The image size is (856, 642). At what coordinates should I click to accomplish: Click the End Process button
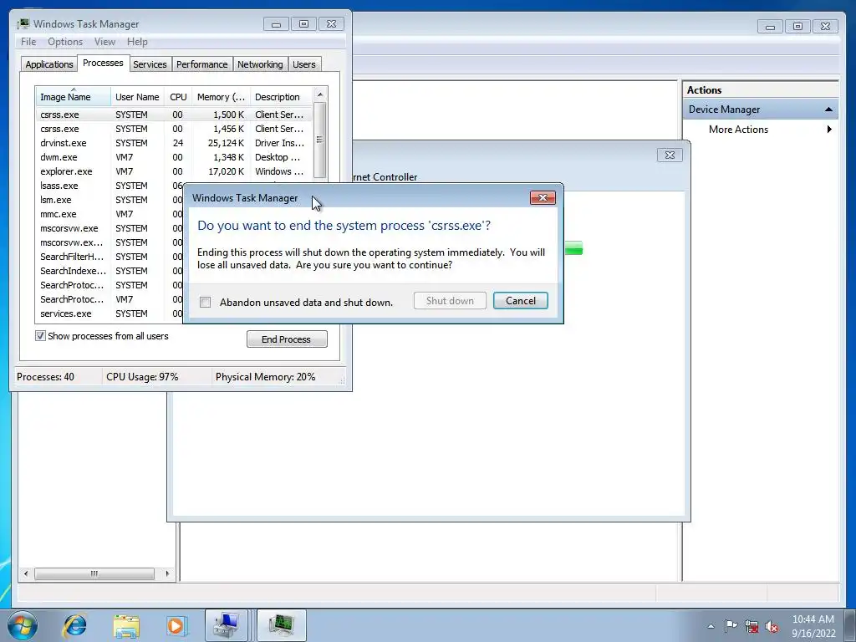[287, 339]
